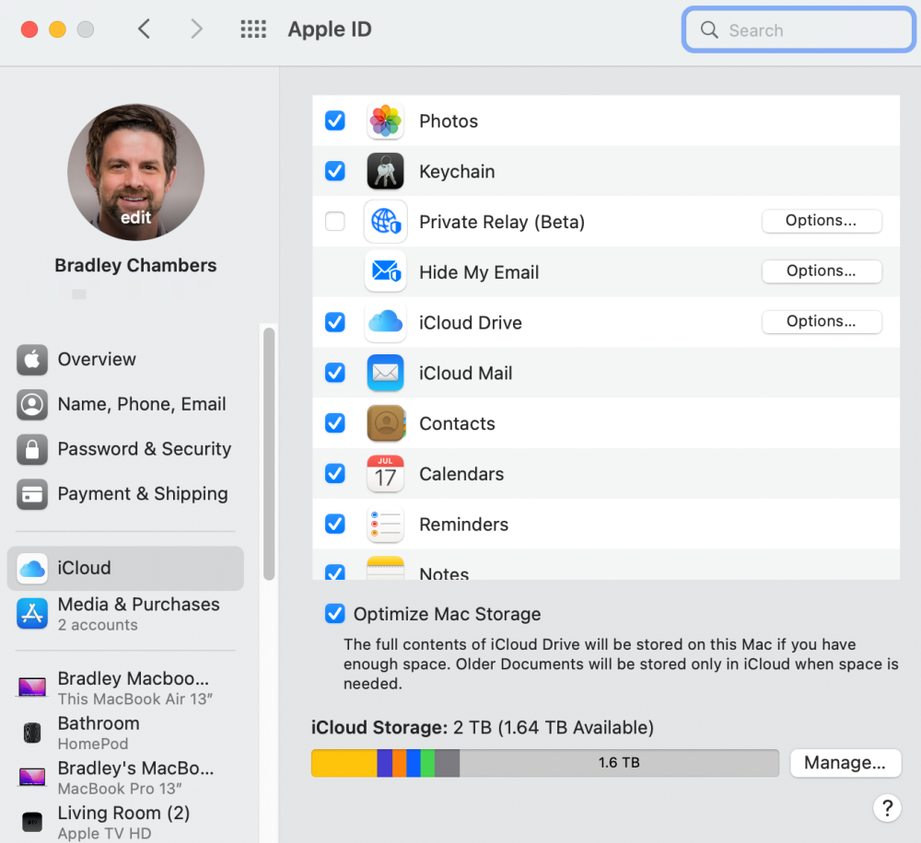Click the Contacts book icon
Screen dimensions: 921x843
click(x=385, y=423)
